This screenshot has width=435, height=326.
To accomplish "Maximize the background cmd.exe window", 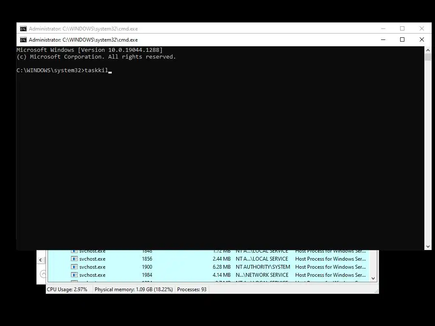I will coord(402,28).
